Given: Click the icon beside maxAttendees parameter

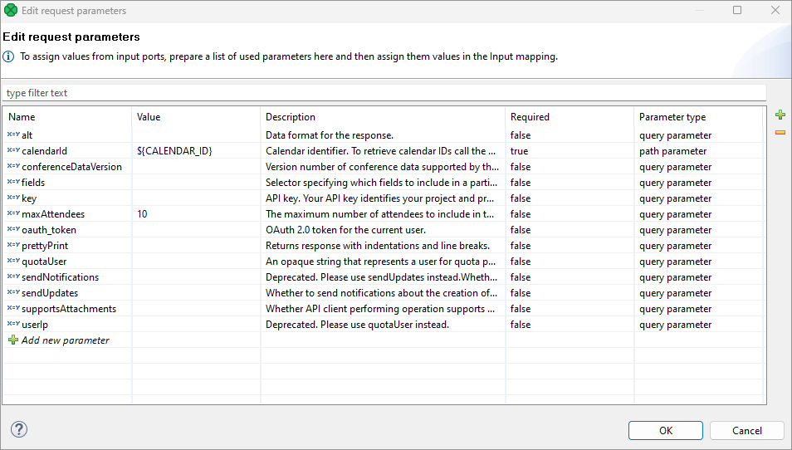Looking at the screenshot, I should tap(13, 214).
